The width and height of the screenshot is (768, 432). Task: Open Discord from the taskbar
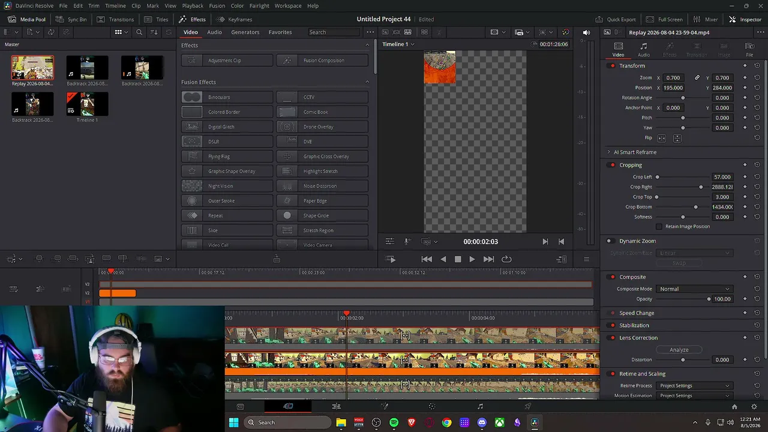tap(482, 422)
